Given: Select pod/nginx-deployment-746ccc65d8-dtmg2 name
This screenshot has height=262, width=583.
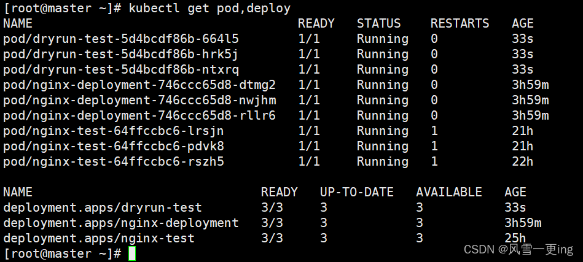Looking at the screenshot, I should [x=139, y=85].
